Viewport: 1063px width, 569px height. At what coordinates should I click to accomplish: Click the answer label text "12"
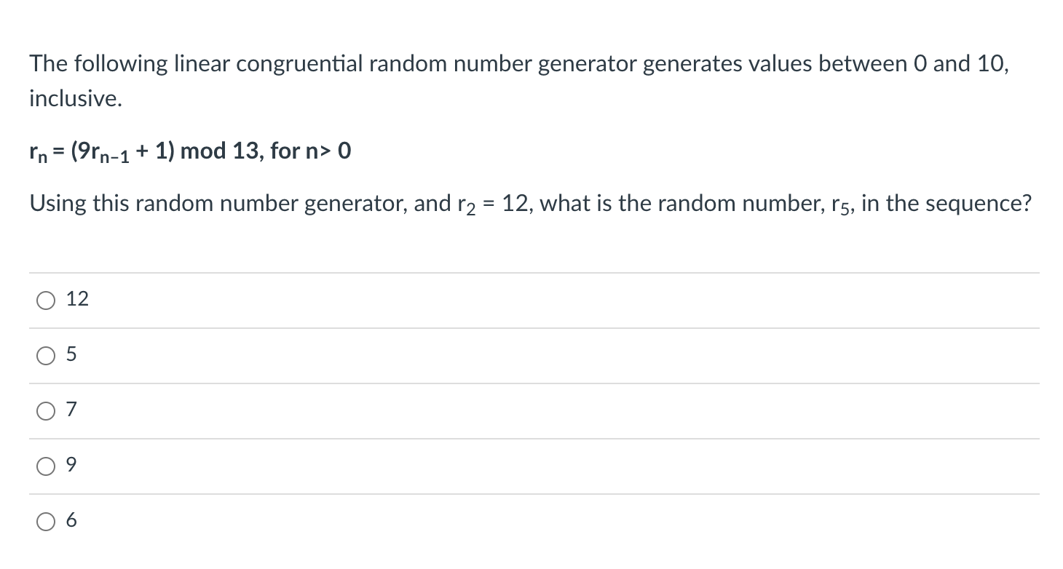(77, 299)
